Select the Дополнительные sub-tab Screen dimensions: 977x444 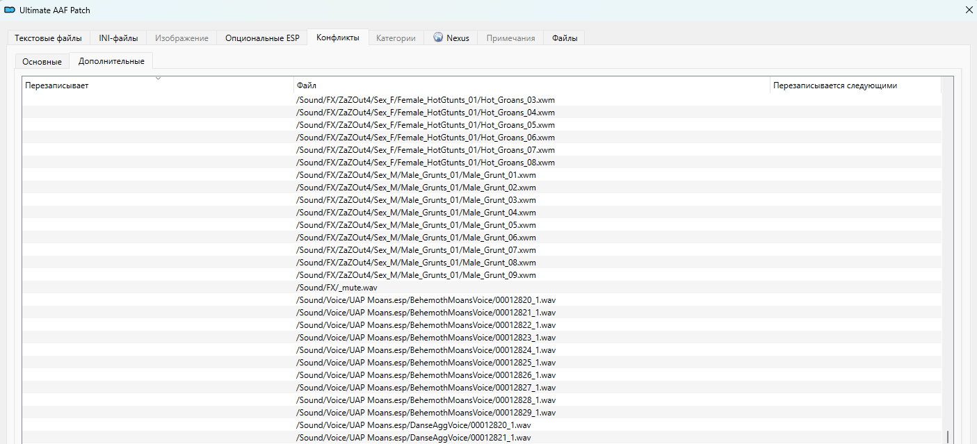(x=111, y=61)
